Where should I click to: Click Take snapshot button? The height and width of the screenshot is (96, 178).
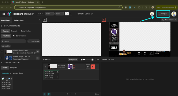[169, 20]
